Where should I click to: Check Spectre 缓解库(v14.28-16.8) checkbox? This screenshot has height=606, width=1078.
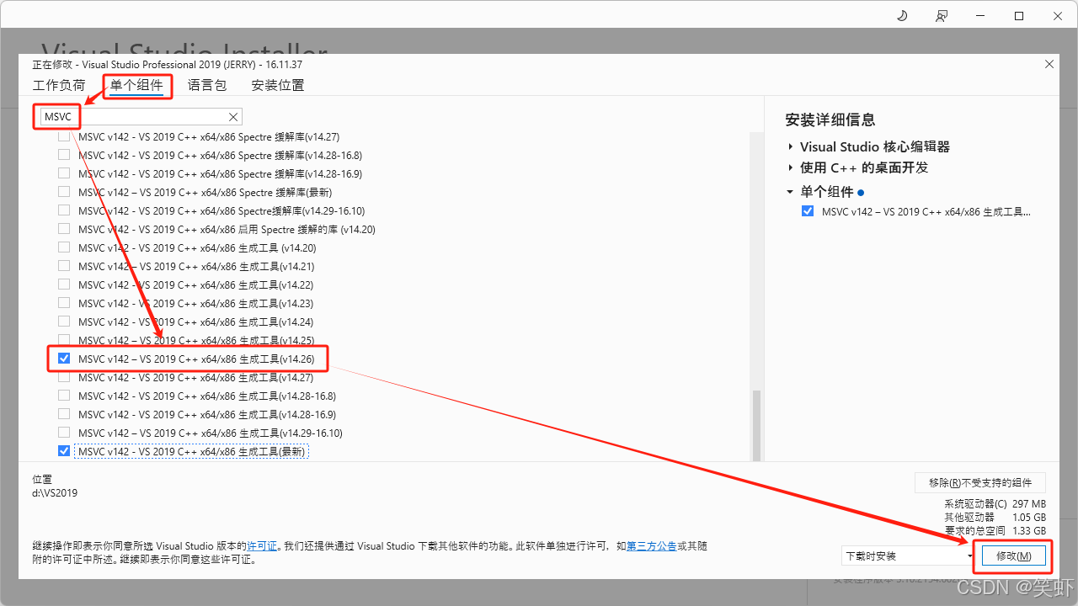pyautogui.click(x=64, y=155)
